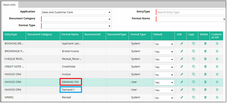Change Default dropdown for BOOKING row
The width and height of the screenshot is (227, 103).
(164, 44)
